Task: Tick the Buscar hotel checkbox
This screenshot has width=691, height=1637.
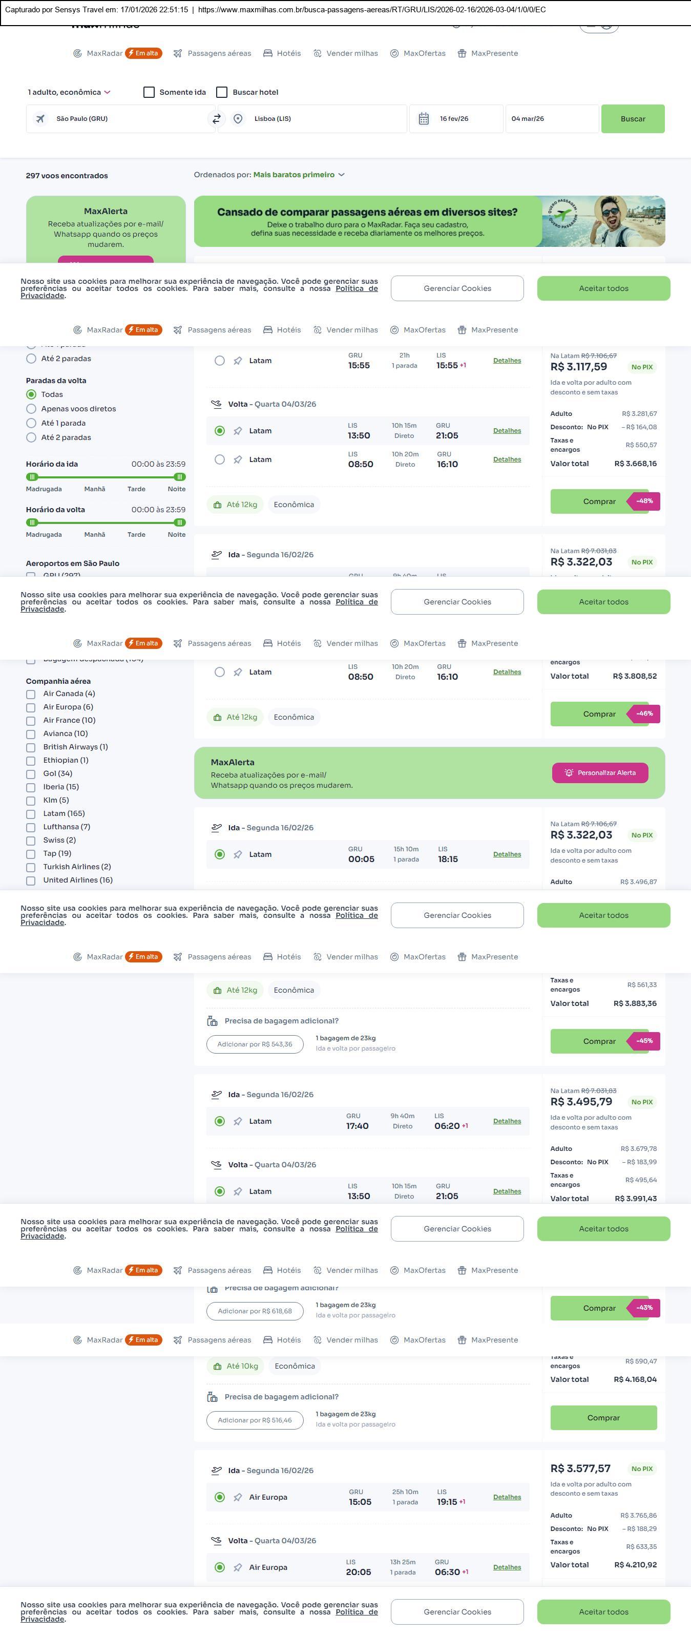Action: pyautogui.click(x=222, y=92)
